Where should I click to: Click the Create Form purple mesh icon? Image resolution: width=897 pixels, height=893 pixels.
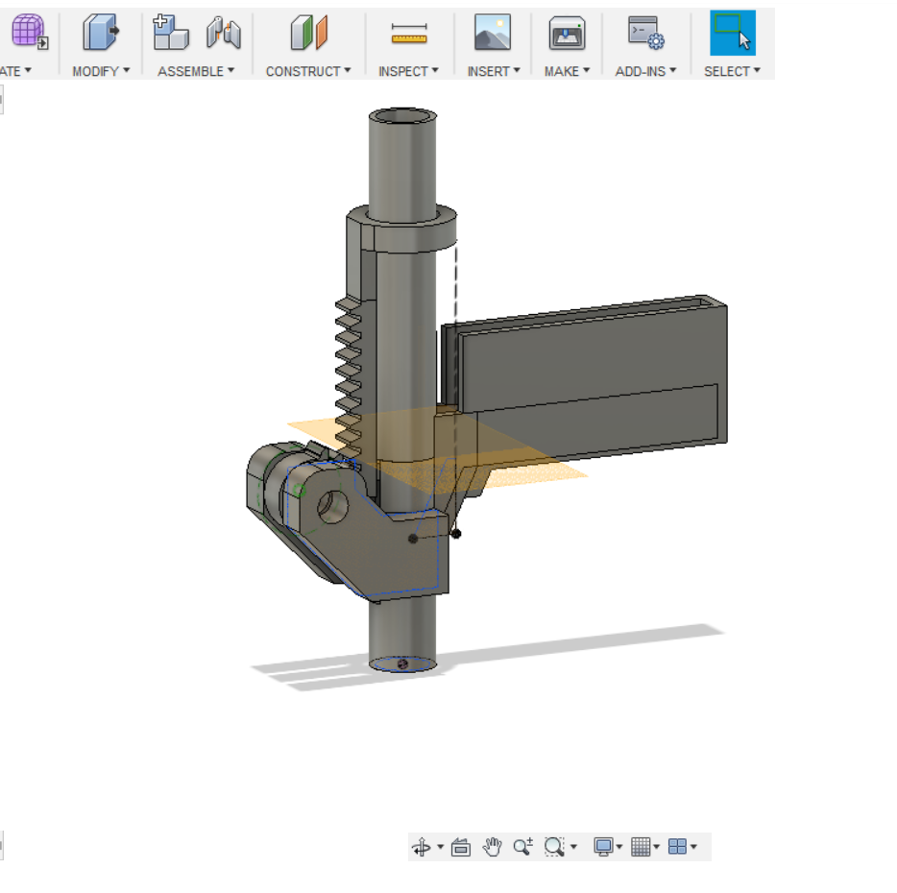[29, 32]
